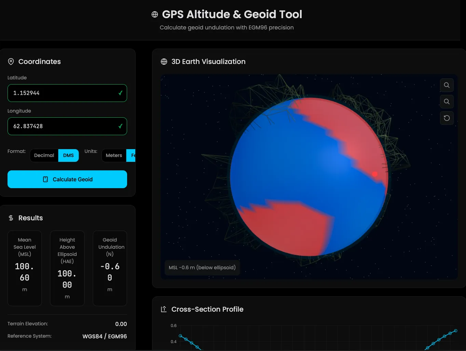Select the DMS format option
This screenshot has height=351, width=466.
[68, 155]
